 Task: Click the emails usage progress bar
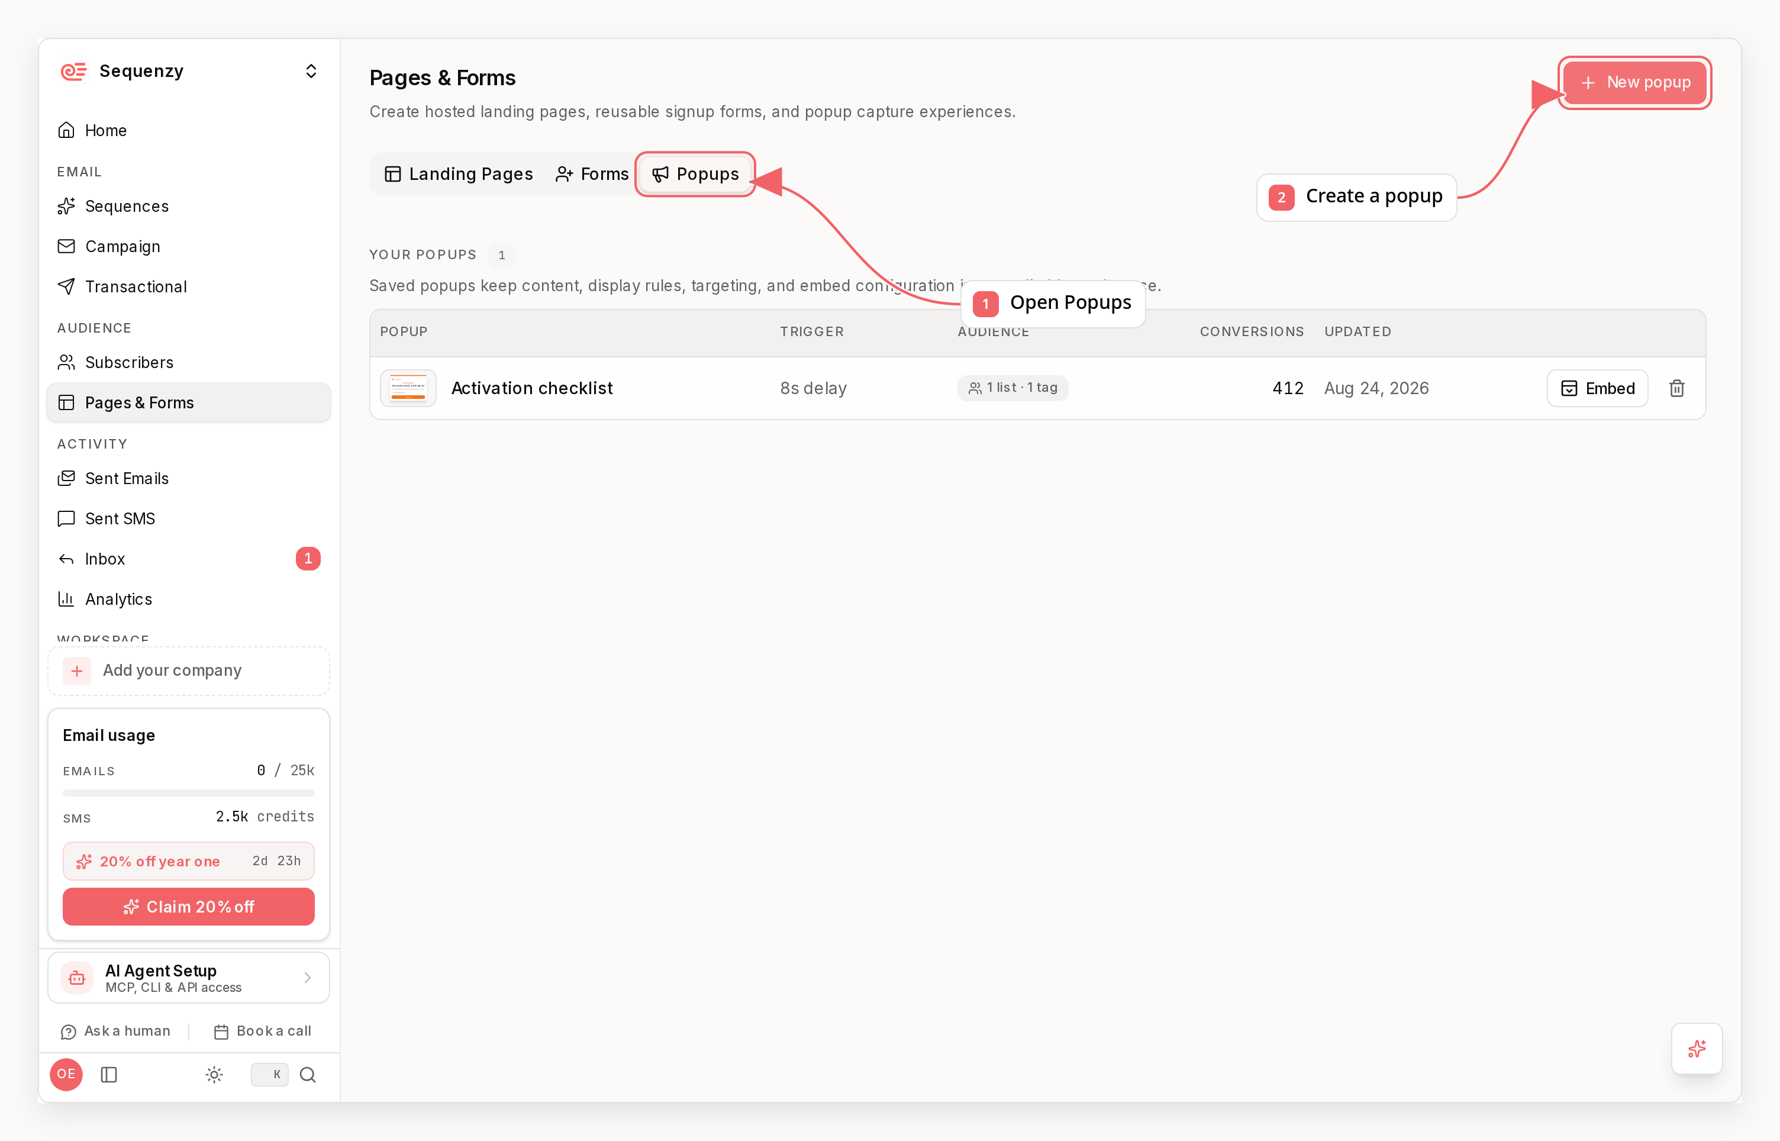coord(189,793)
